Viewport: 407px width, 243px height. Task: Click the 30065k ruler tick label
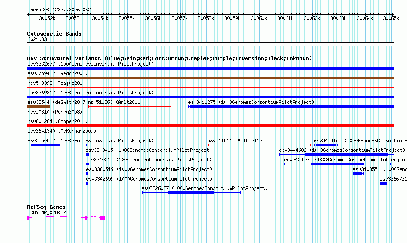coord(391,18)
